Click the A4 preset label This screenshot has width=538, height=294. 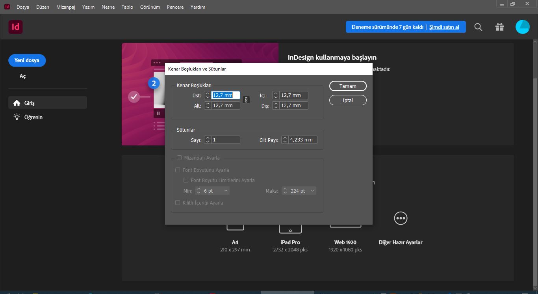coord(235,242)
